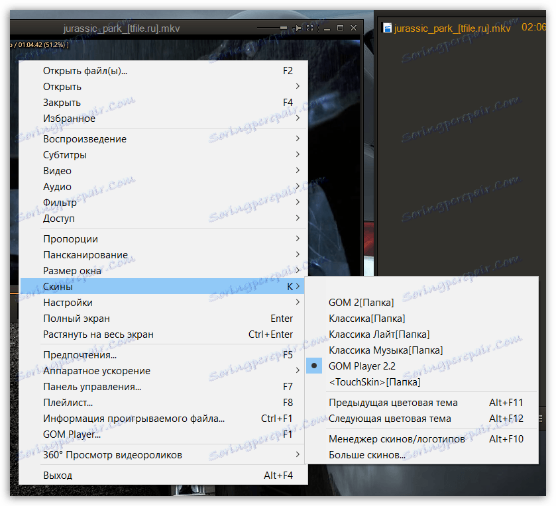Select the Классика[Папка] skin

pyautogui.click(x=421, y=319)
